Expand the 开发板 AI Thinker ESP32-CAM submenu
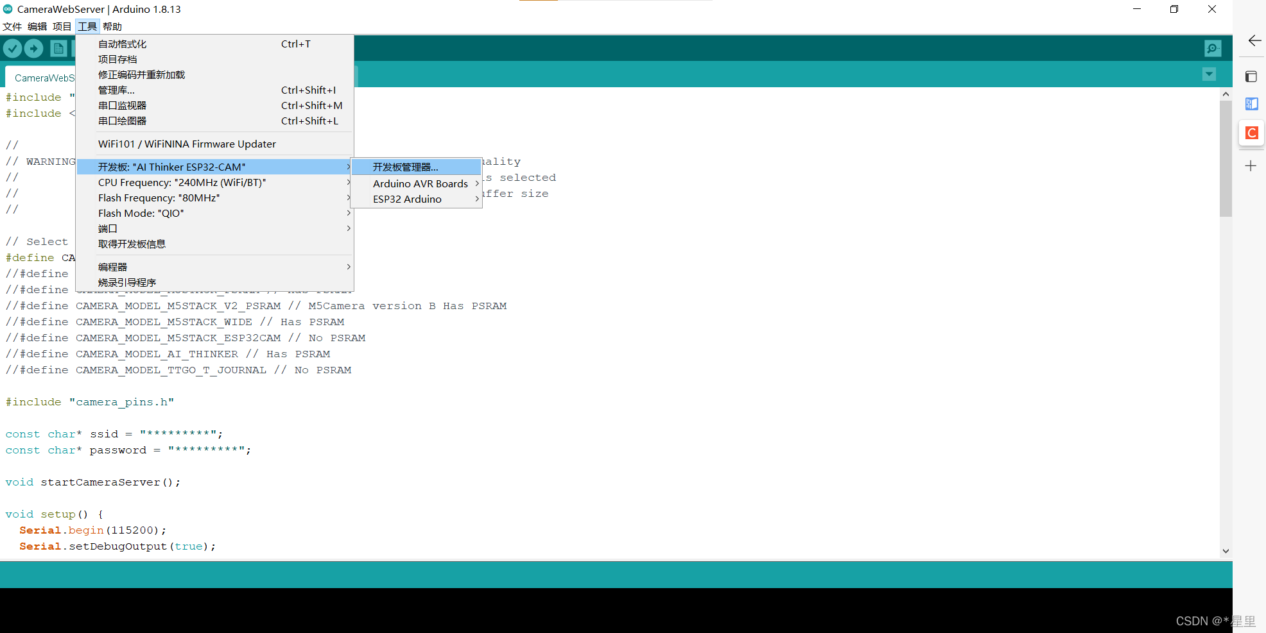 coord(214,167)
